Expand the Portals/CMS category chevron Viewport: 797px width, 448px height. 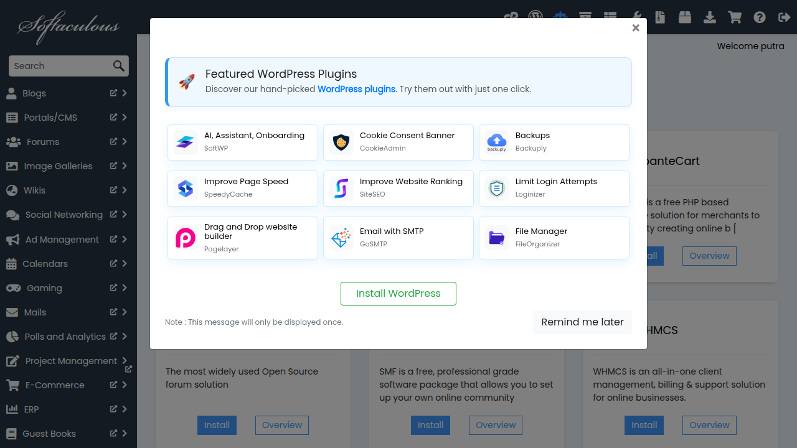pyautogui.click(x=125, y=117)
